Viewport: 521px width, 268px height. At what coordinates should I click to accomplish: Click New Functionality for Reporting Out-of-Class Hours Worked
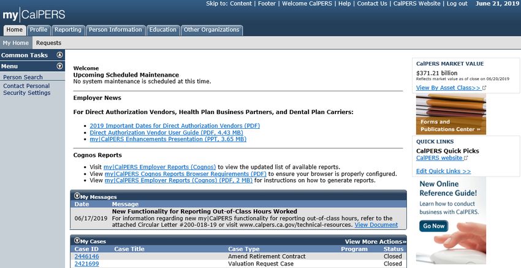[205, 212]
